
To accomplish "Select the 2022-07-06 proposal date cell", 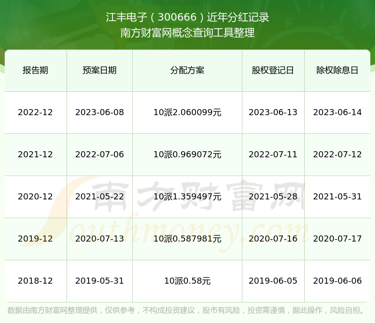I will [x=99, y=154].
